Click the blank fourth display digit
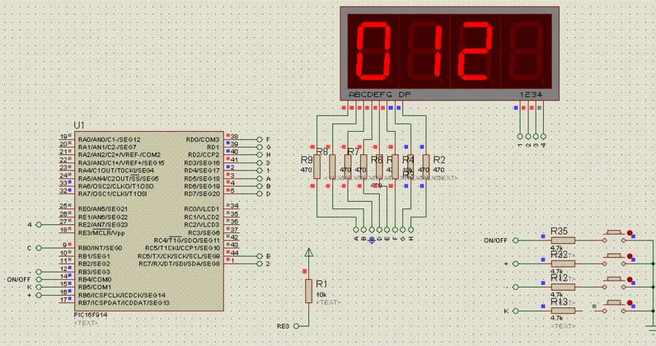656x346 pixels. [x=529, y=51]
